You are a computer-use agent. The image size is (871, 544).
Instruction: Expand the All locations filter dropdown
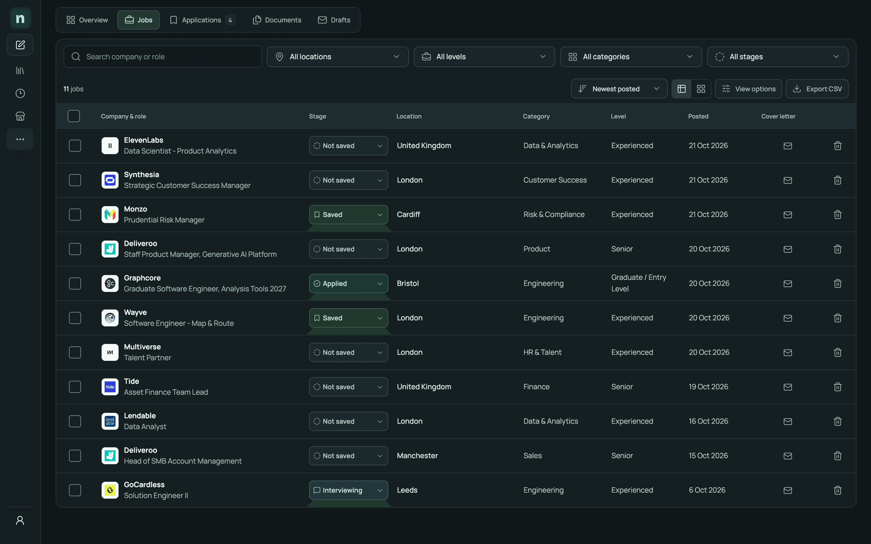338,57
